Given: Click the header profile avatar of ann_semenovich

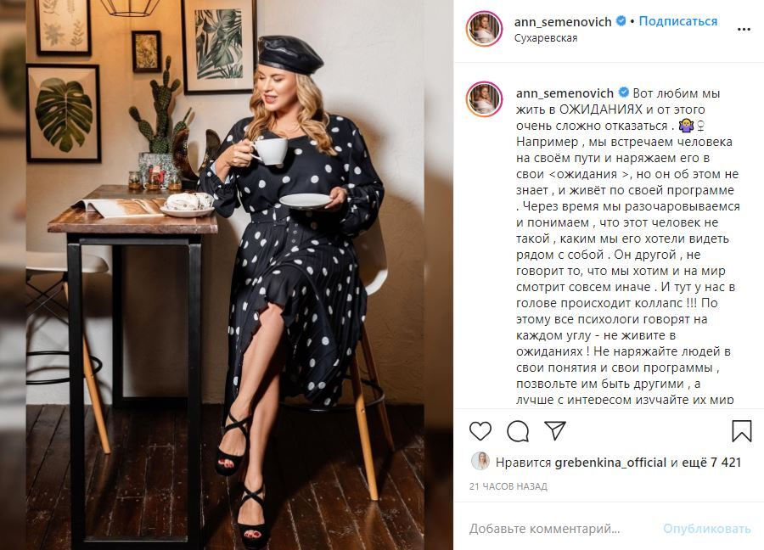Looking at the screenshot, I should coord(484,29).
